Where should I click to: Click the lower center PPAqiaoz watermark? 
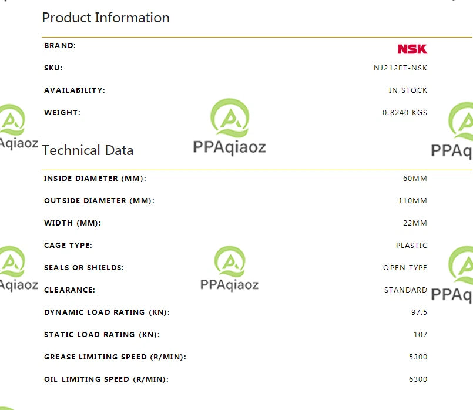pyautogui.click(x=229, y=268)
